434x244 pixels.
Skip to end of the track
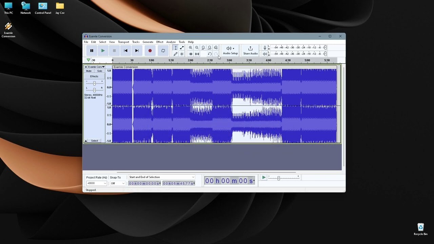[x=137, y=50]
